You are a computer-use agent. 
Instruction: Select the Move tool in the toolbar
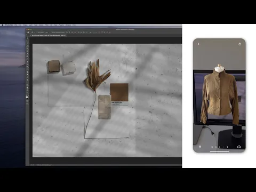pyautogui.click(x=27, y=38)
